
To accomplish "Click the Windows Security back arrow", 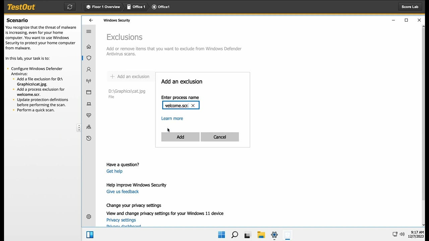I will [91, 20].
